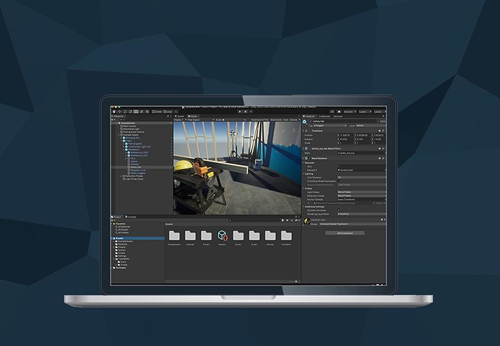Open the Hardhat_Mat material preview icon
Viewport: 500px width, 346px height.
point(307,221)
